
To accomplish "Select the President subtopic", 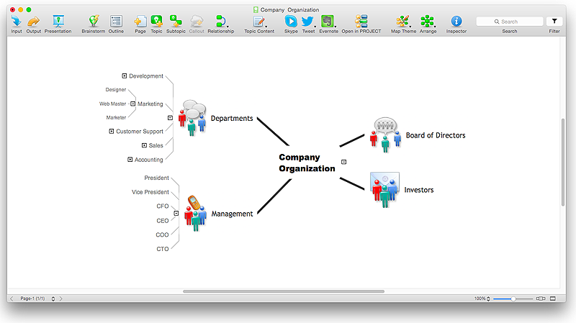I will pyautogui.click(x=156, y=178).
